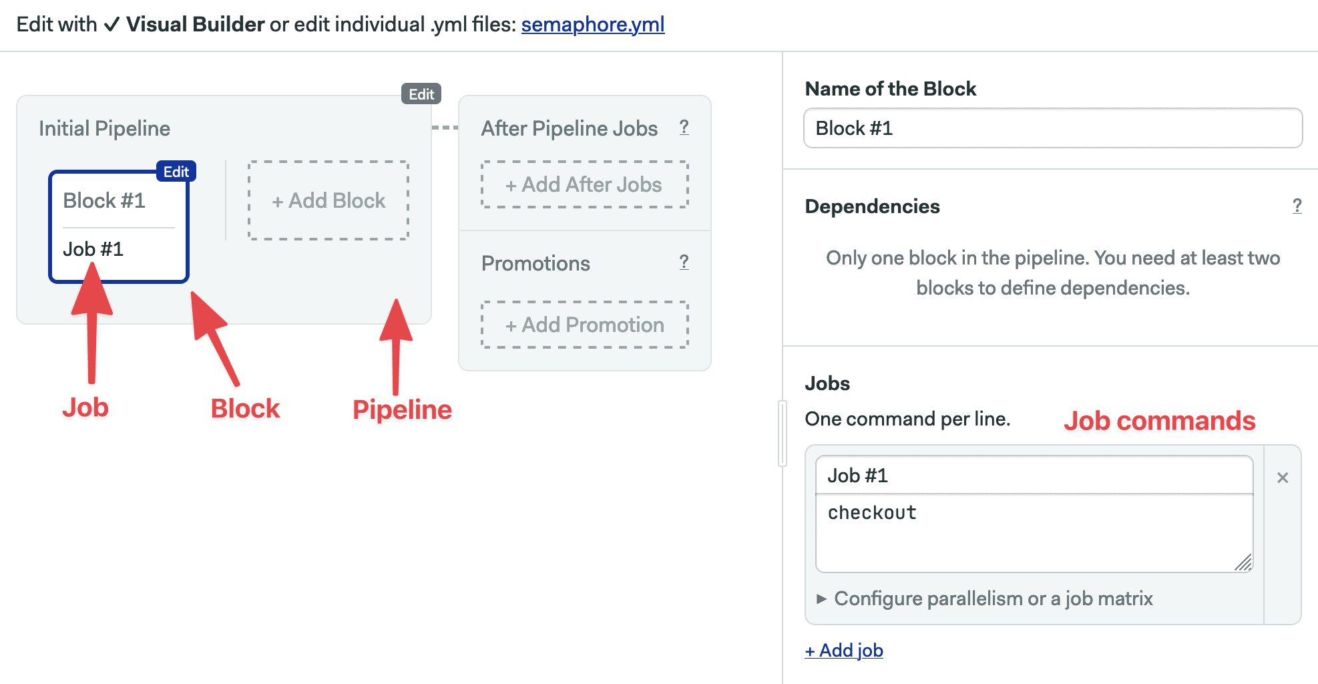Open the Dependencies help icon

pyautogui.click(x=1297, y=206)
